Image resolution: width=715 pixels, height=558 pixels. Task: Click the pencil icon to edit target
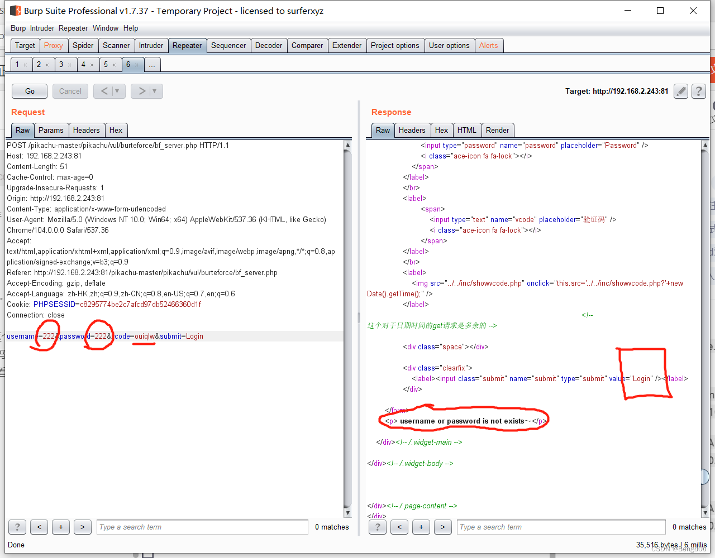pos(680,91)
